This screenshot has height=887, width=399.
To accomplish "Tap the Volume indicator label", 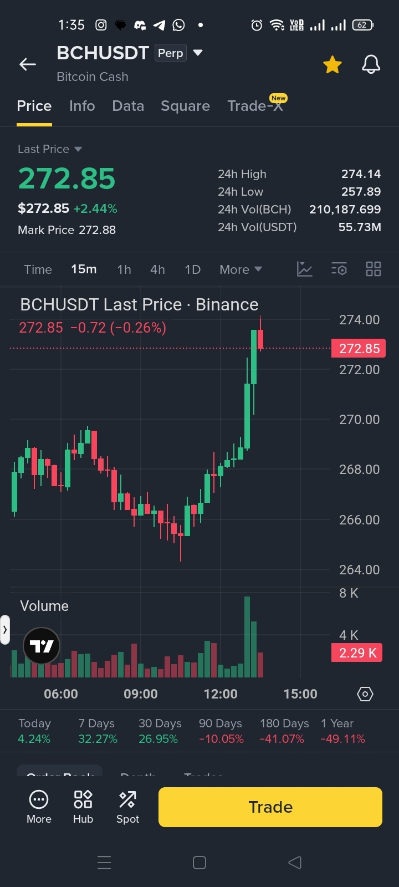I will [x=44, y=606].
